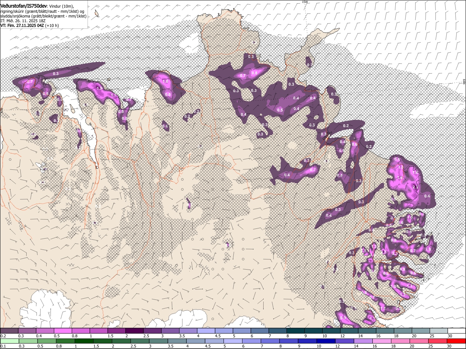The image size is (466, 349).
Task: Click lower scale swatch between 25 and 30
Action: tap(437, 341)
